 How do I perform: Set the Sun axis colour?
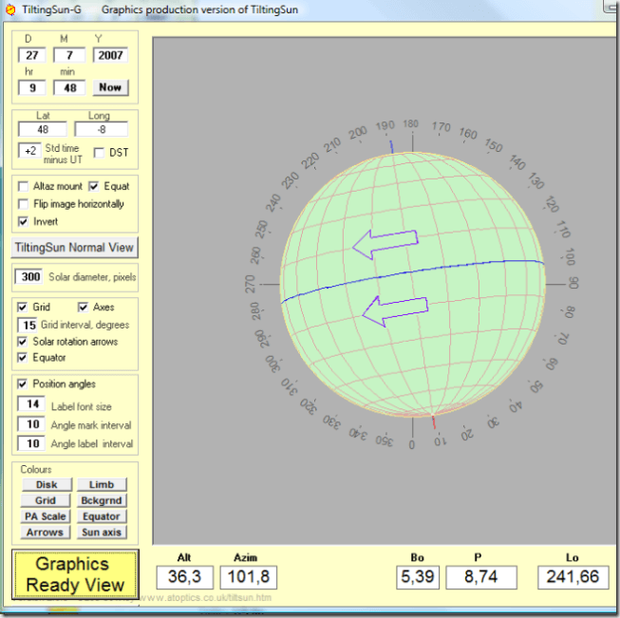click(x=102, y=533)
